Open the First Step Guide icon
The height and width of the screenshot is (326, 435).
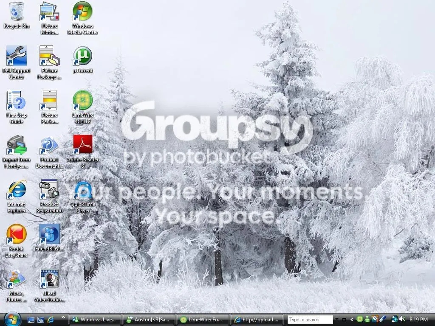[x=17, y=107]
